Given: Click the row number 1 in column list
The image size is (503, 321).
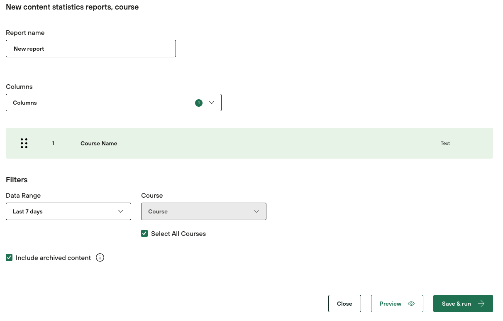Looking at the screenshot, I should 53,143.
